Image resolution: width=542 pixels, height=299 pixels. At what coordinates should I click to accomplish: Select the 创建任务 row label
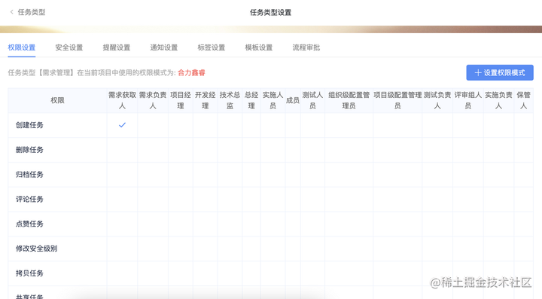click(29, 125)
